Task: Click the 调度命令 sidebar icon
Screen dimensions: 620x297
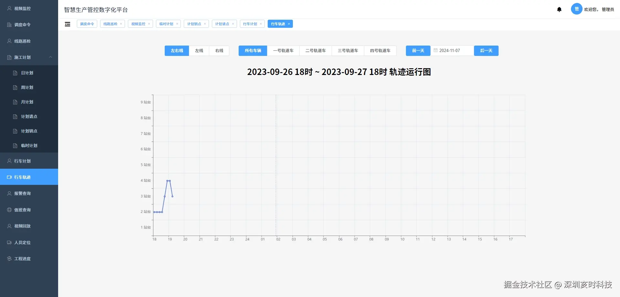Action: click(9, 25)
